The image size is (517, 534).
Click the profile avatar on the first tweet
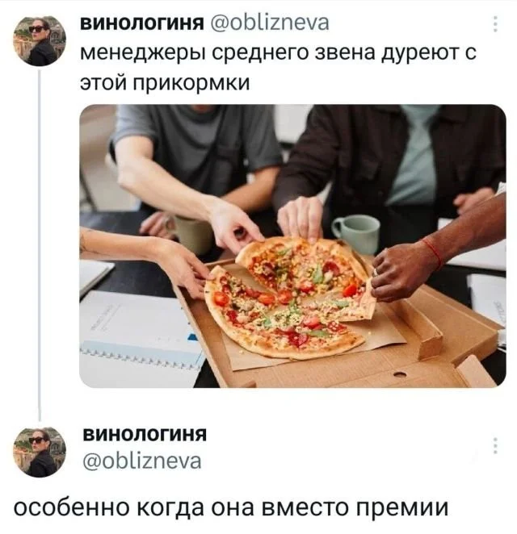pos(40,41)
